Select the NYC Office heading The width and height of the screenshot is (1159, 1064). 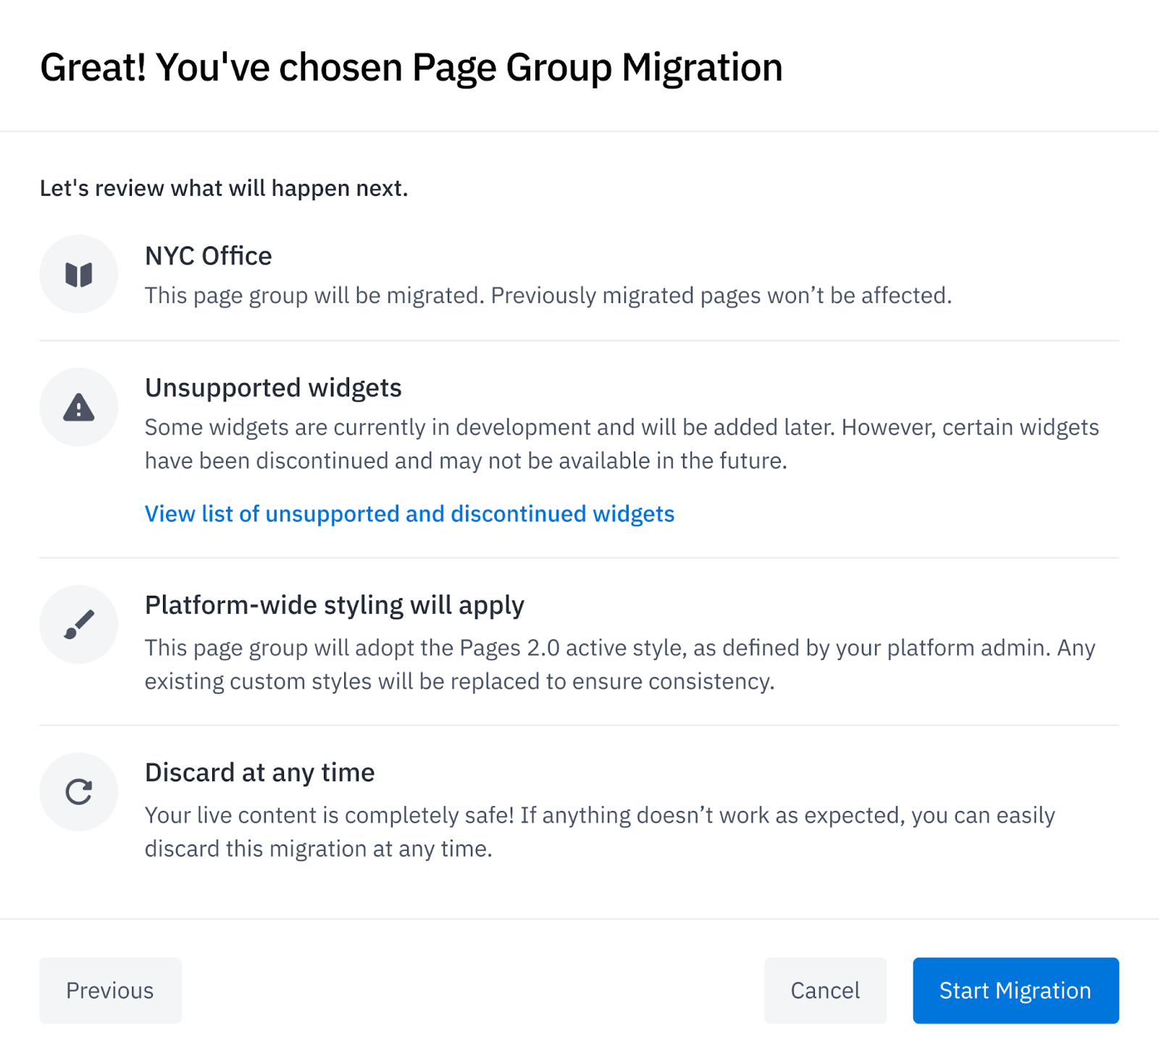(x=208, y=256)
